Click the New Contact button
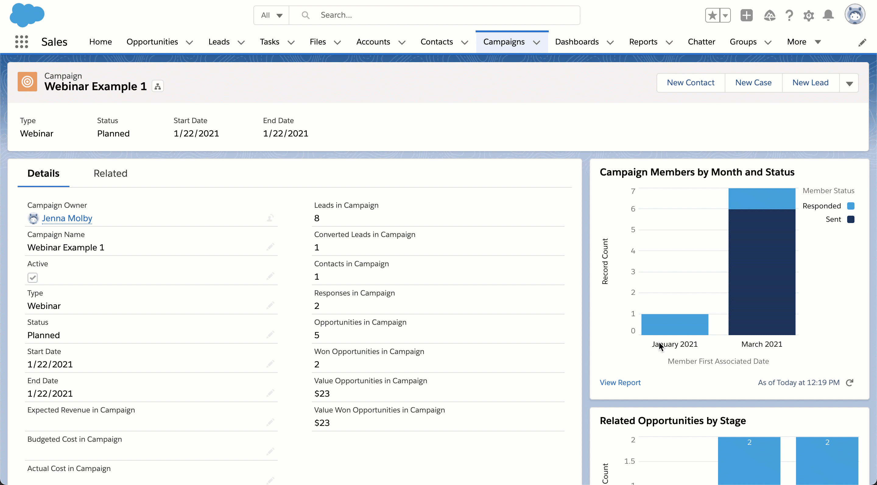877x485 pixels. tap(691, 83)
